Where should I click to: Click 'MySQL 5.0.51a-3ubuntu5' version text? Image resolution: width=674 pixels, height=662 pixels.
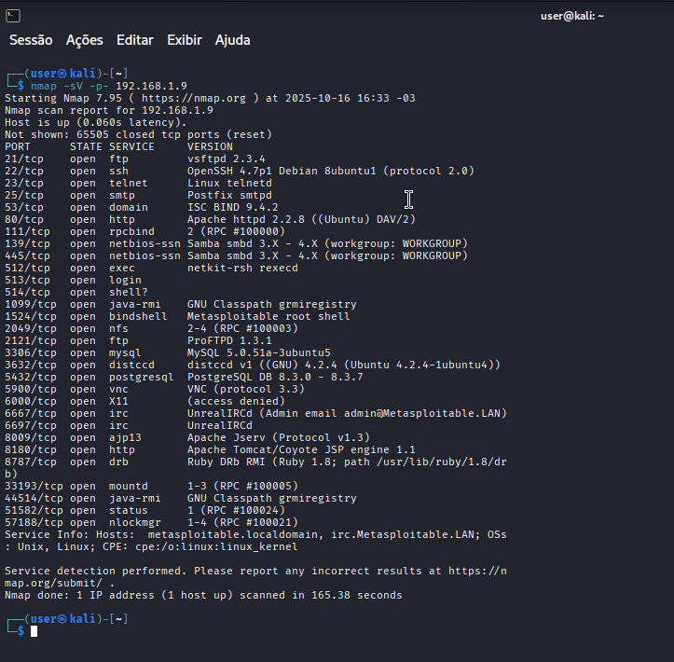[x=259, y=353]
